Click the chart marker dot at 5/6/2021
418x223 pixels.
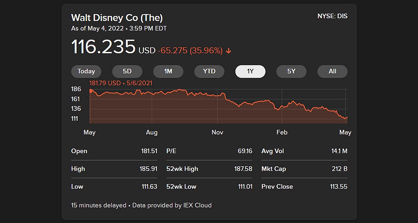91,90
